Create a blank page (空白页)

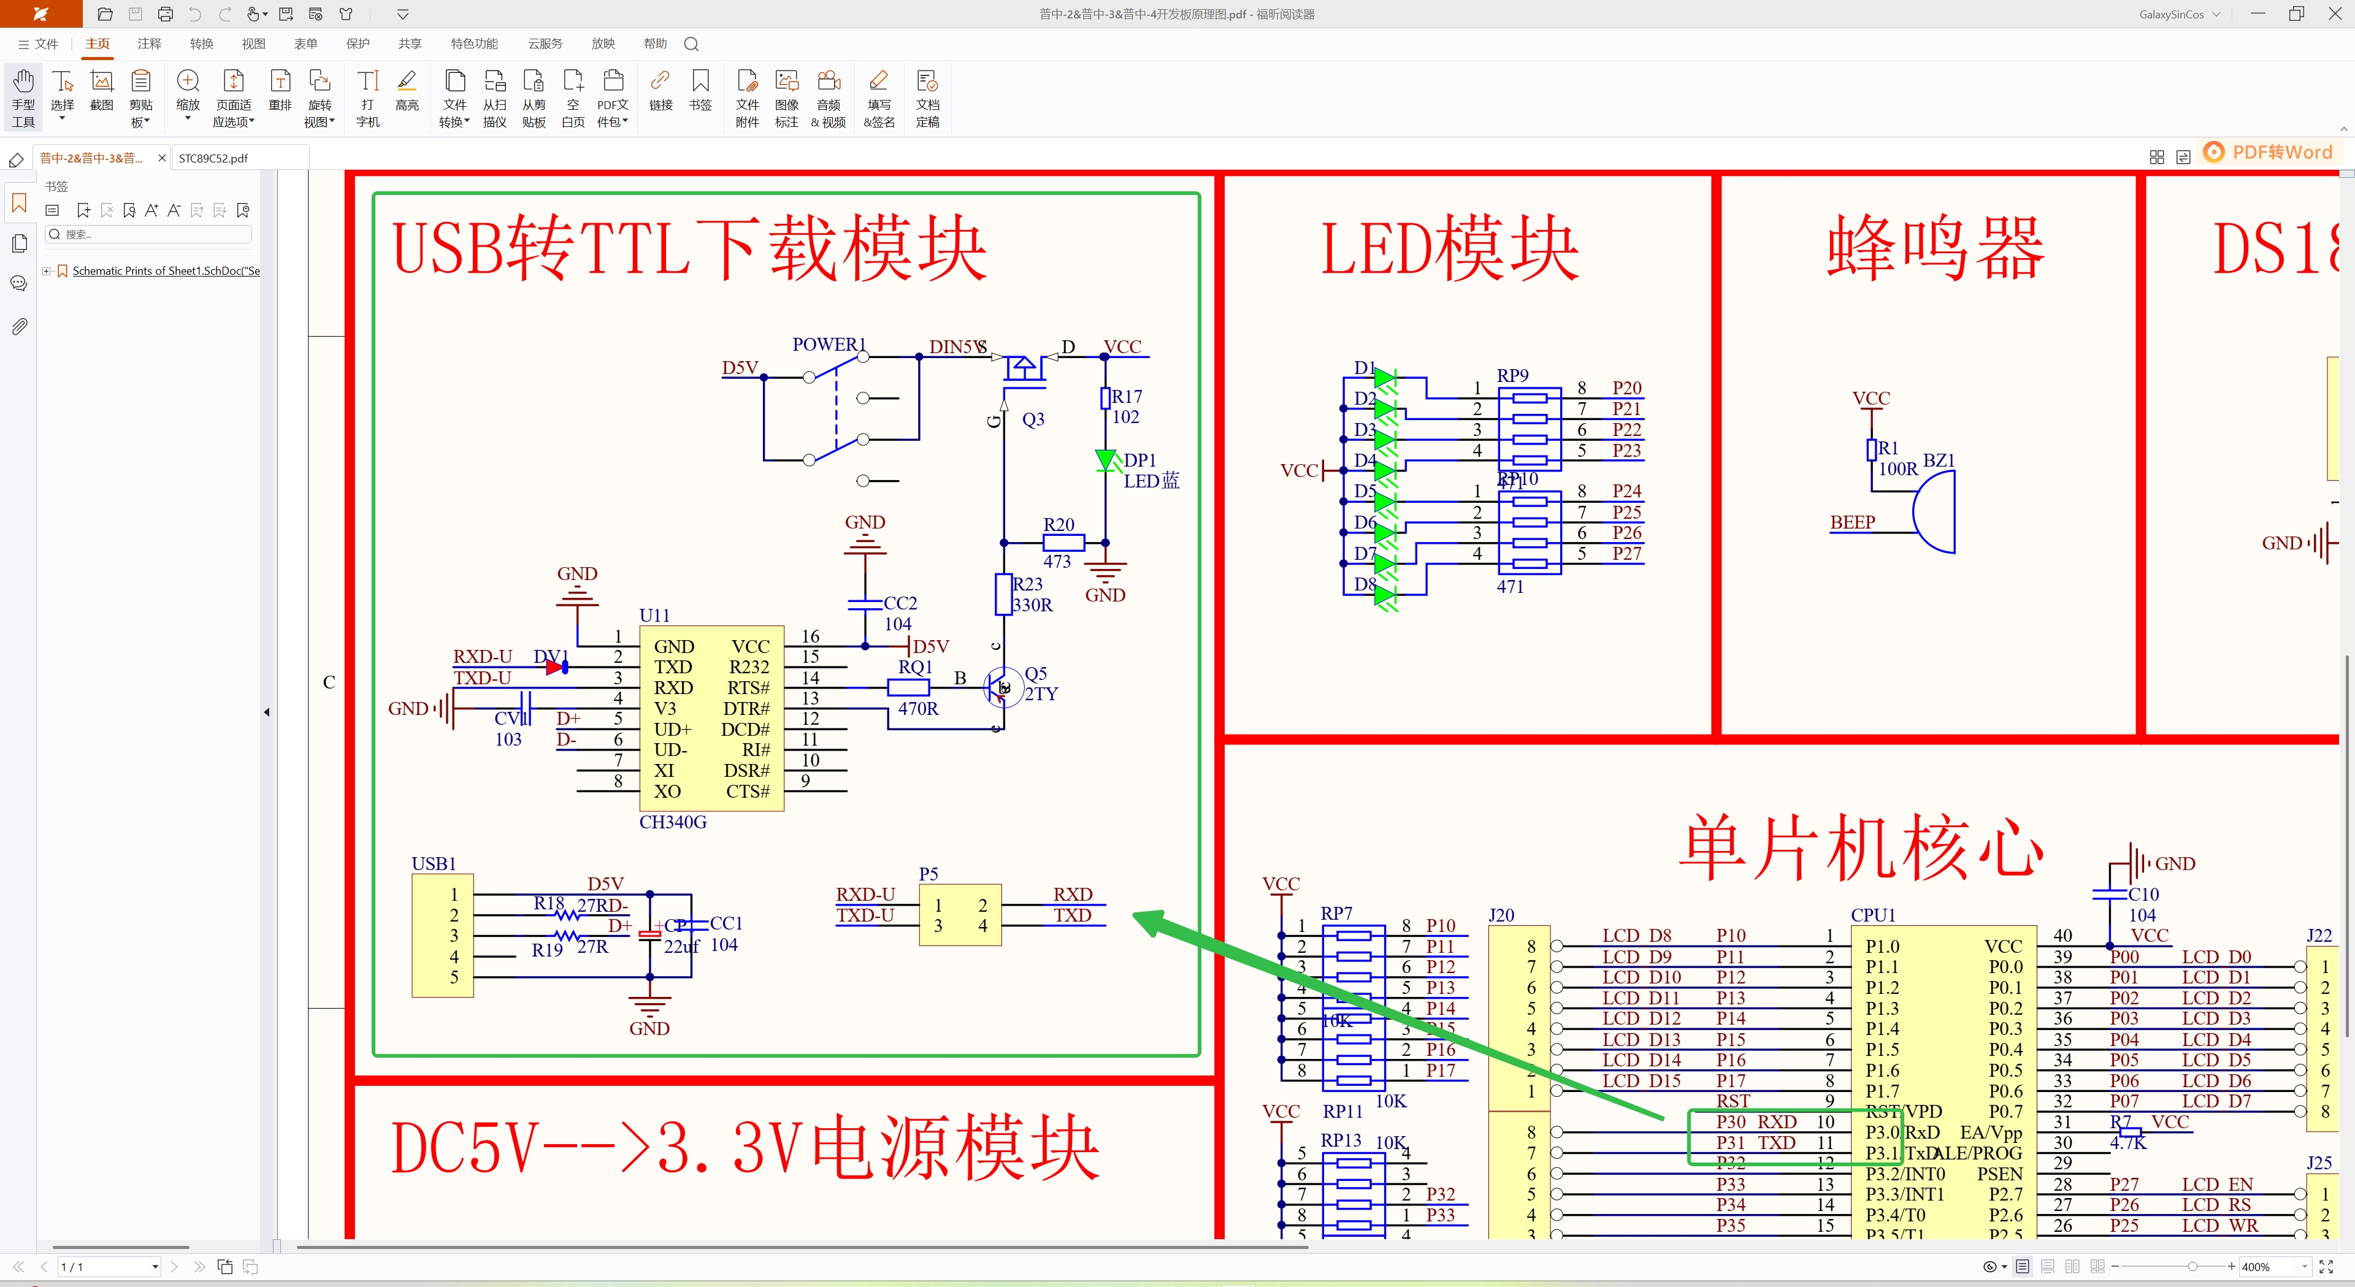click(x=573, y=98)
